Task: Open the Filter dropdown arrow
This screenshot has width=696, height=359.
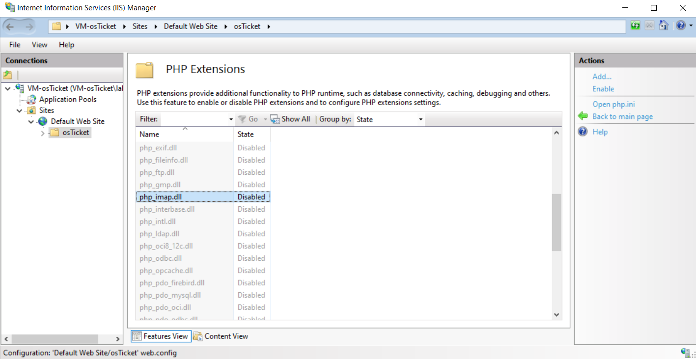Action: tap(231, 119)
